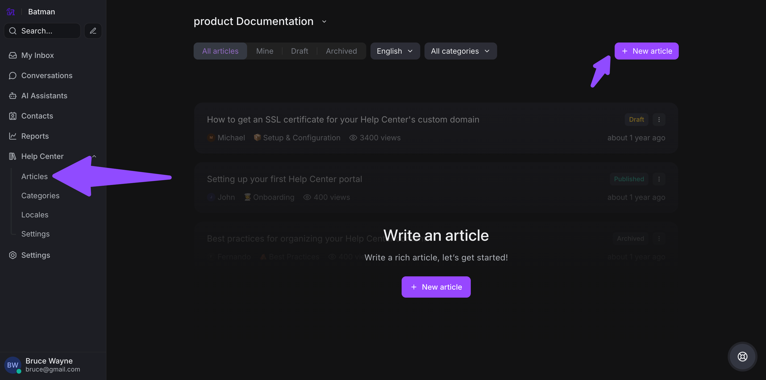Image resolution: width=766 pixels, height=380 pixels.
Task: Open the All categories dropdown
Action: click(x=460, y=51)
